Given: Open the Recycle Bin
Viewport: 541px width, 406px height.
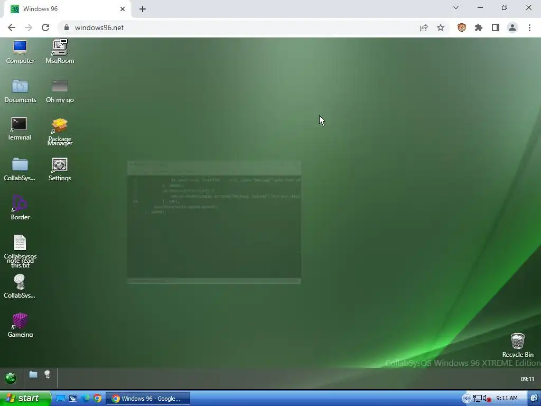Looking at the screenshot, I should (x=518, y=345).
